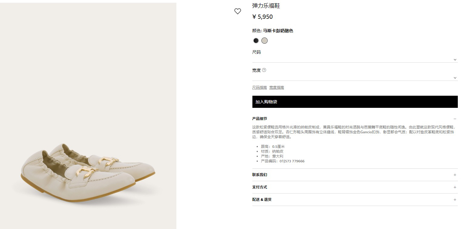
Task: Select the black color swatch
Action: tap(256, 41)
